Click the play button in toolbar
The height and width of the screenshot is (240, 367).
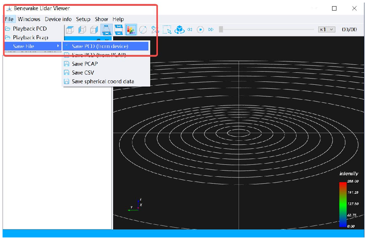pyautogui.click(x=200, y=30)
